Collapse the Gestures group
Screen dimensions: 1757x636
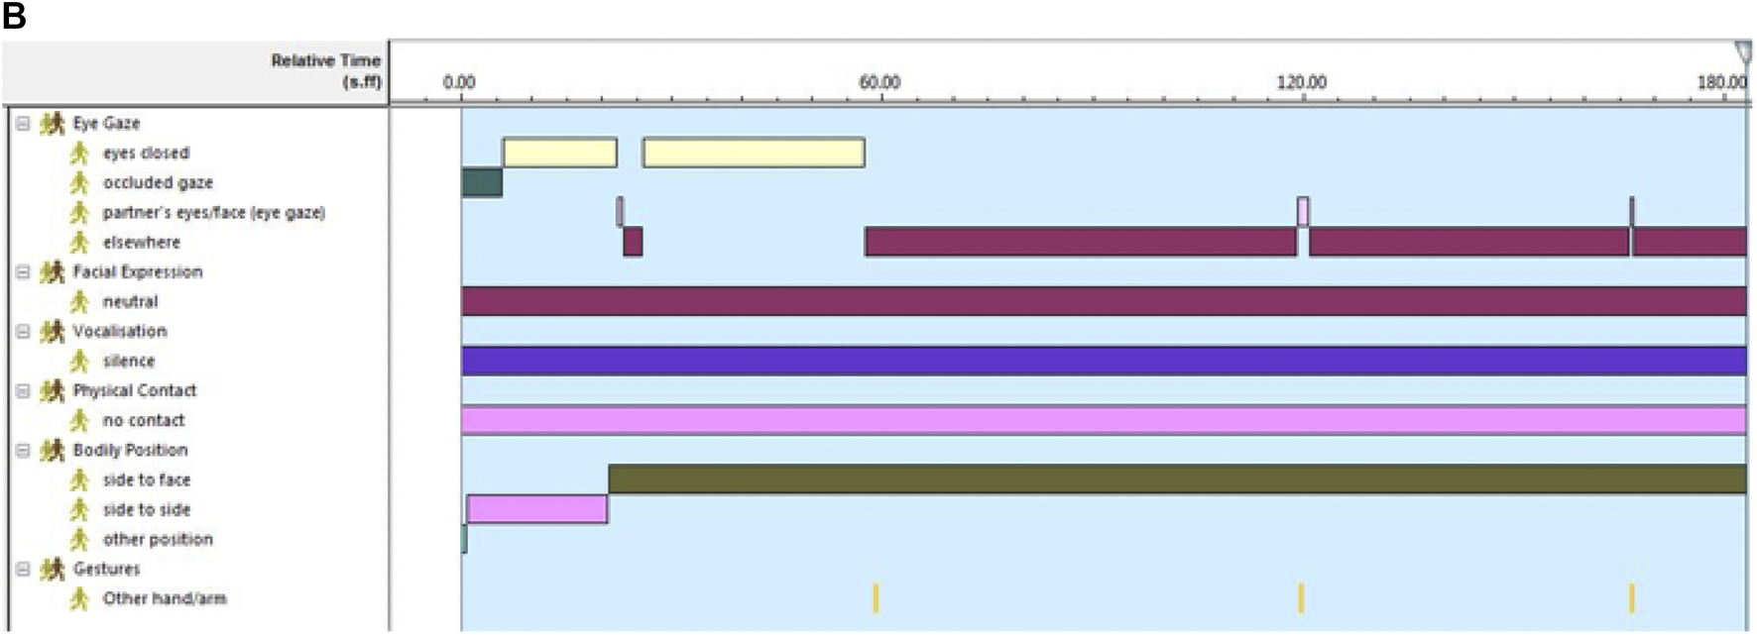23,570
